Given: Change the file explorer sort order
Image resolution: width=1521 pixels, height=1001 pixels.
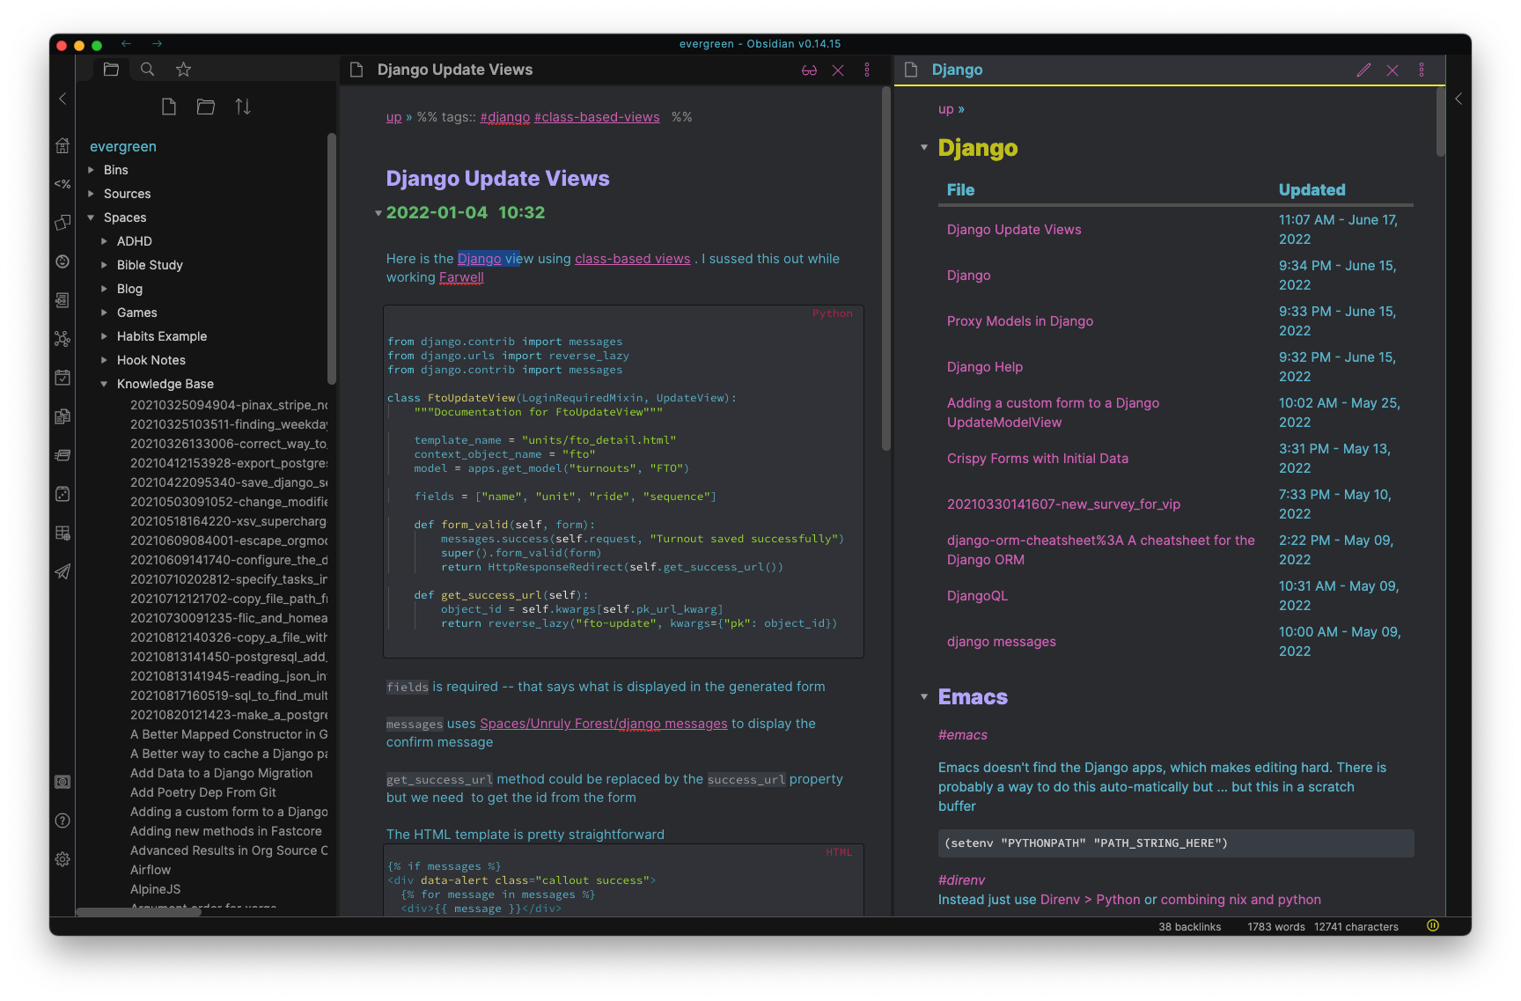Looking at the screenshot, I should [243, 107].
